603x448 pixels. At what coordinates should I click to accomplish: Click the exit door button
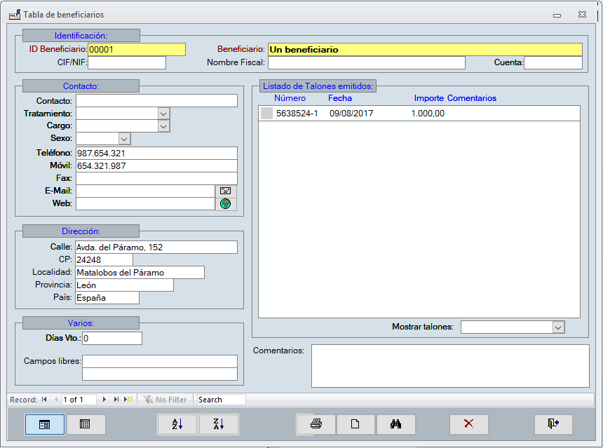[x=553, y=424]
